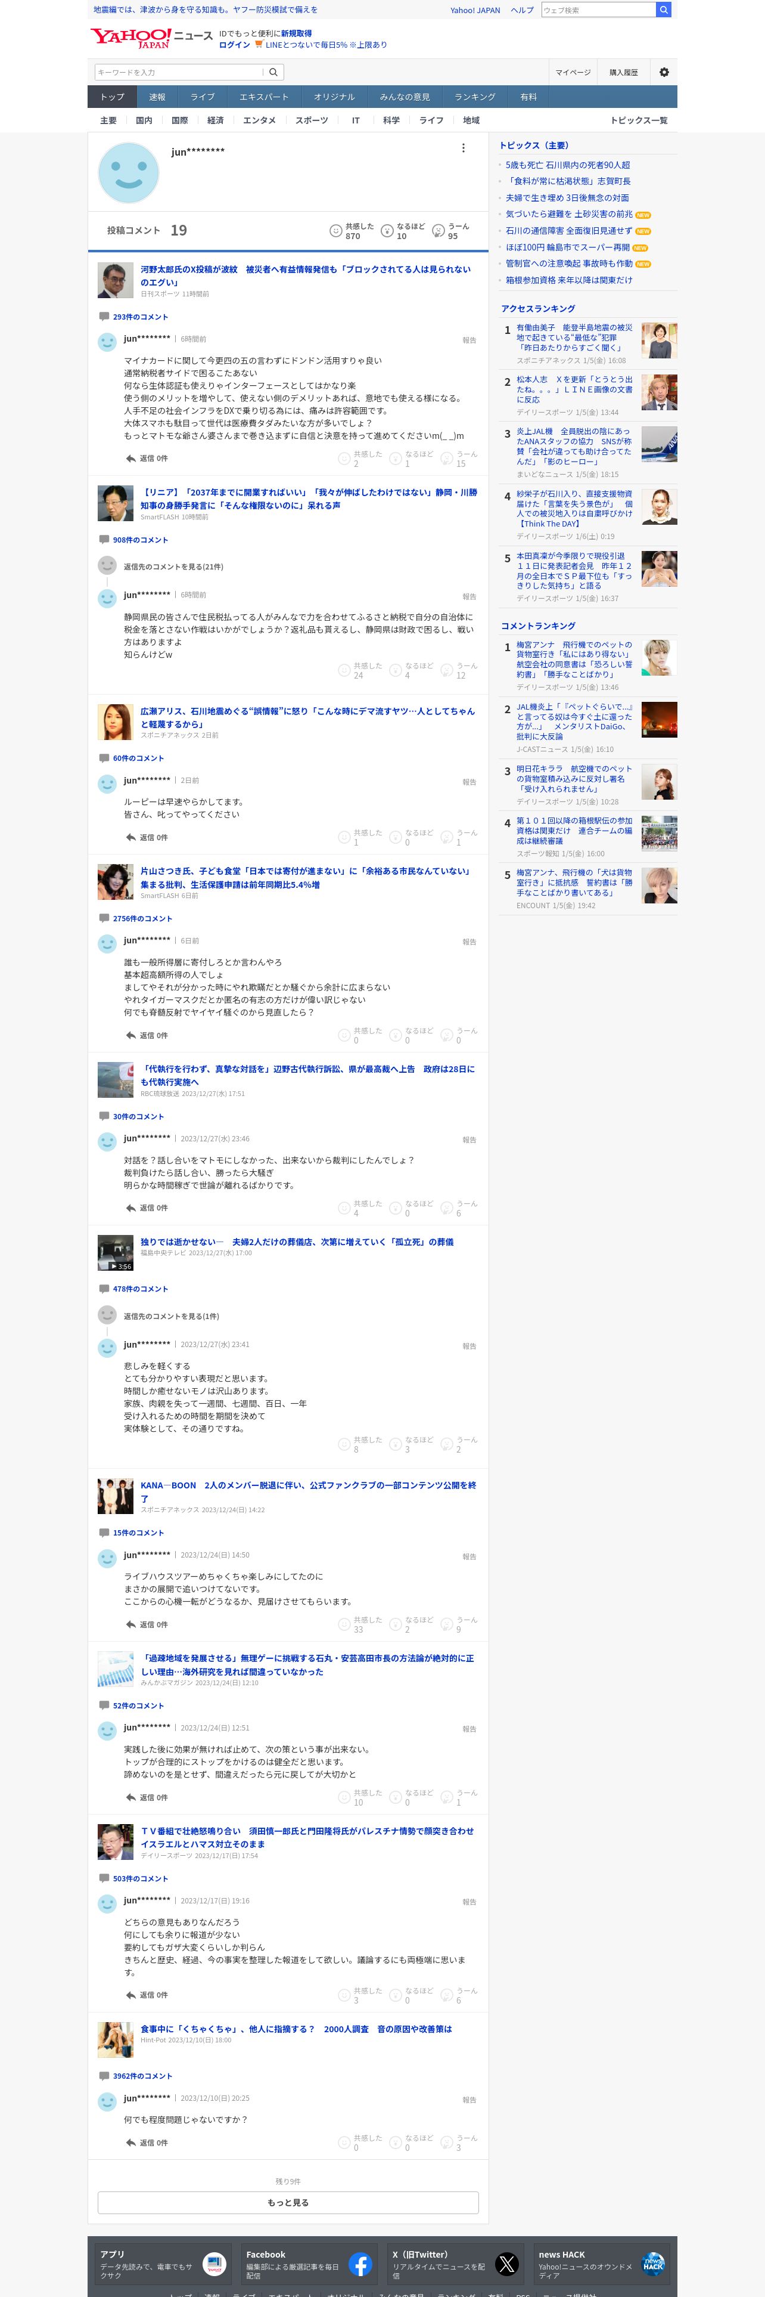Open トピックス一覧 link

(639, 120)
